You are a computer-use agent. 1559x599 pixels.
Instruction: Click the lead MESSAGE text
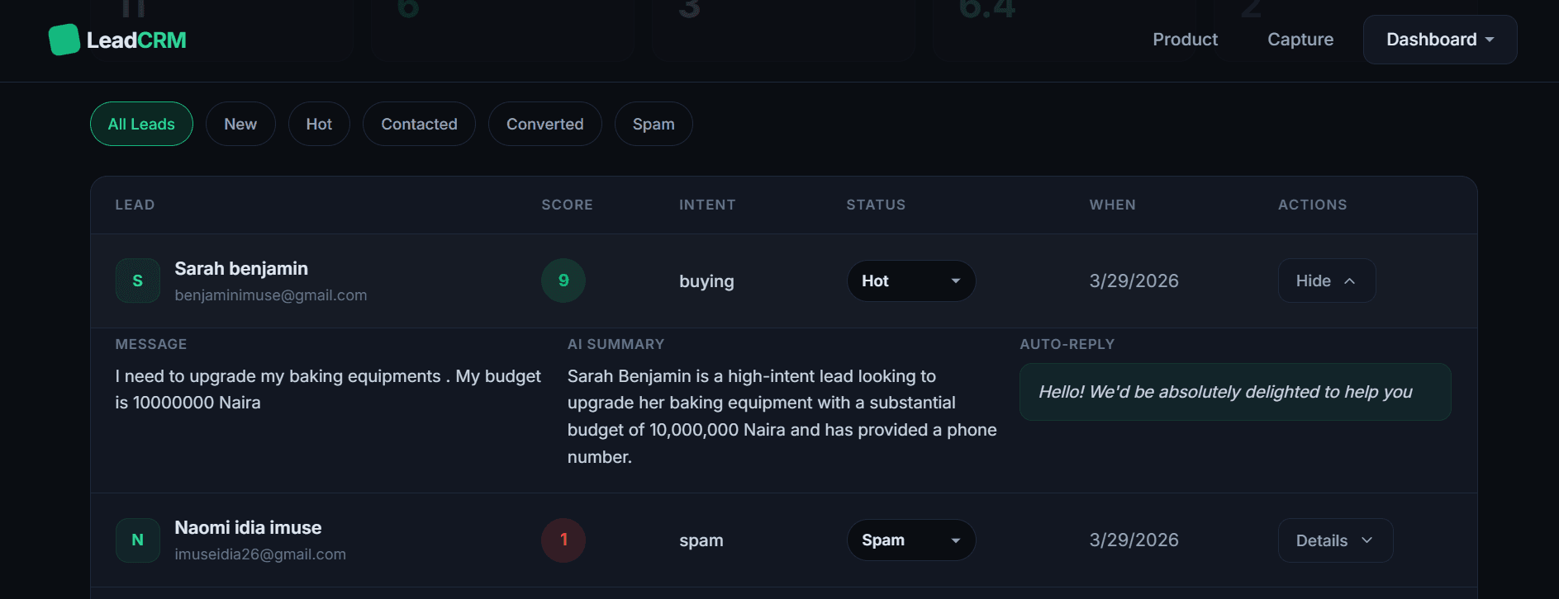328,389
